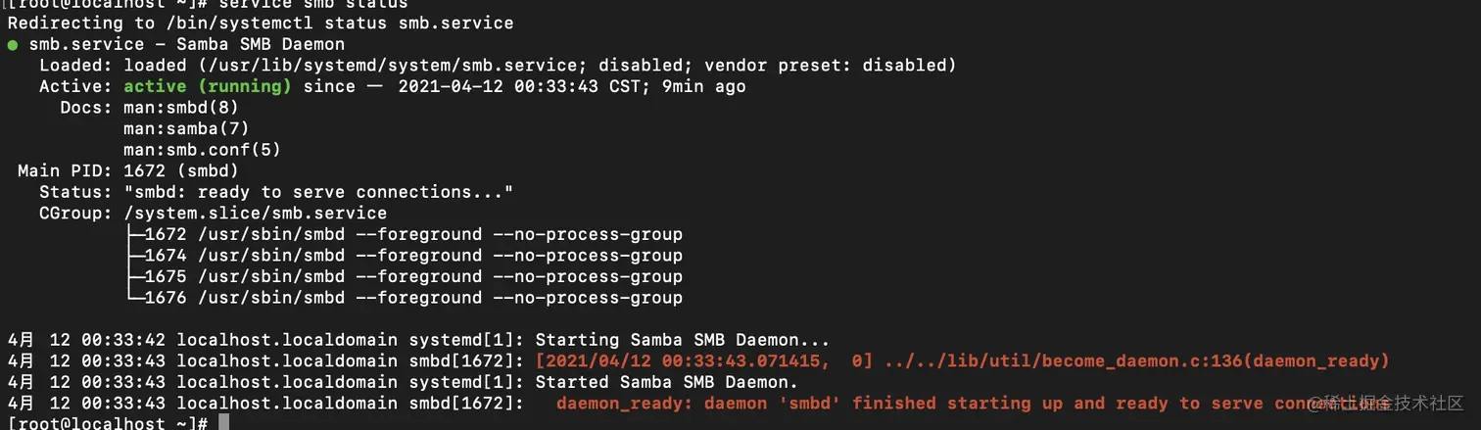Click the green status dot beside smb.service

coord(12,45)
